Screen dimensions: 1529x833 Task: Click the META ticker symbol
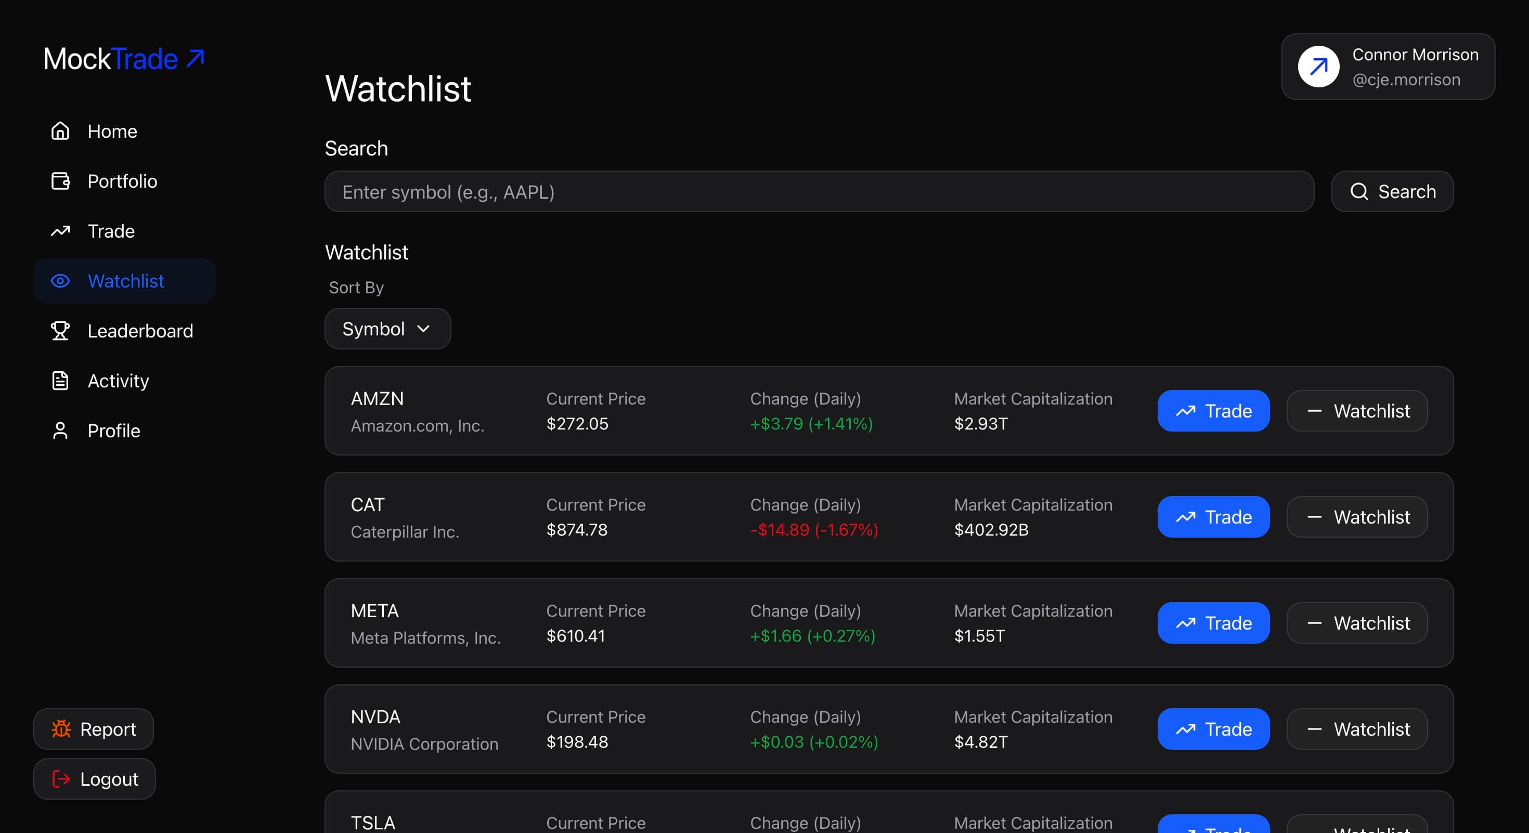374,611
